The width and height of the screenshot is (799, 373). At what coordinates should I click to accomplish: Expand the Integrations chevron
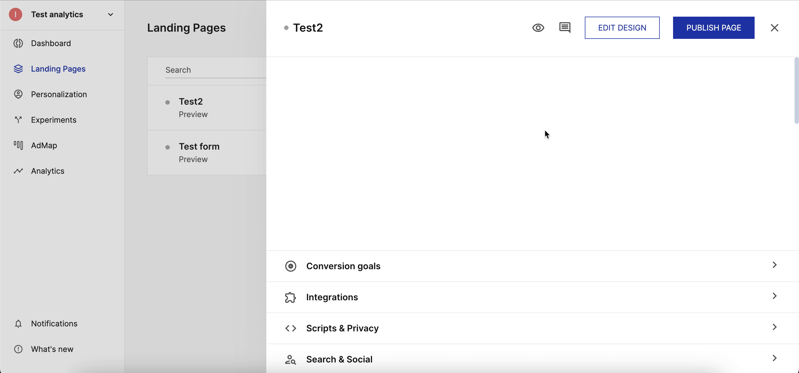coord(775,296)
